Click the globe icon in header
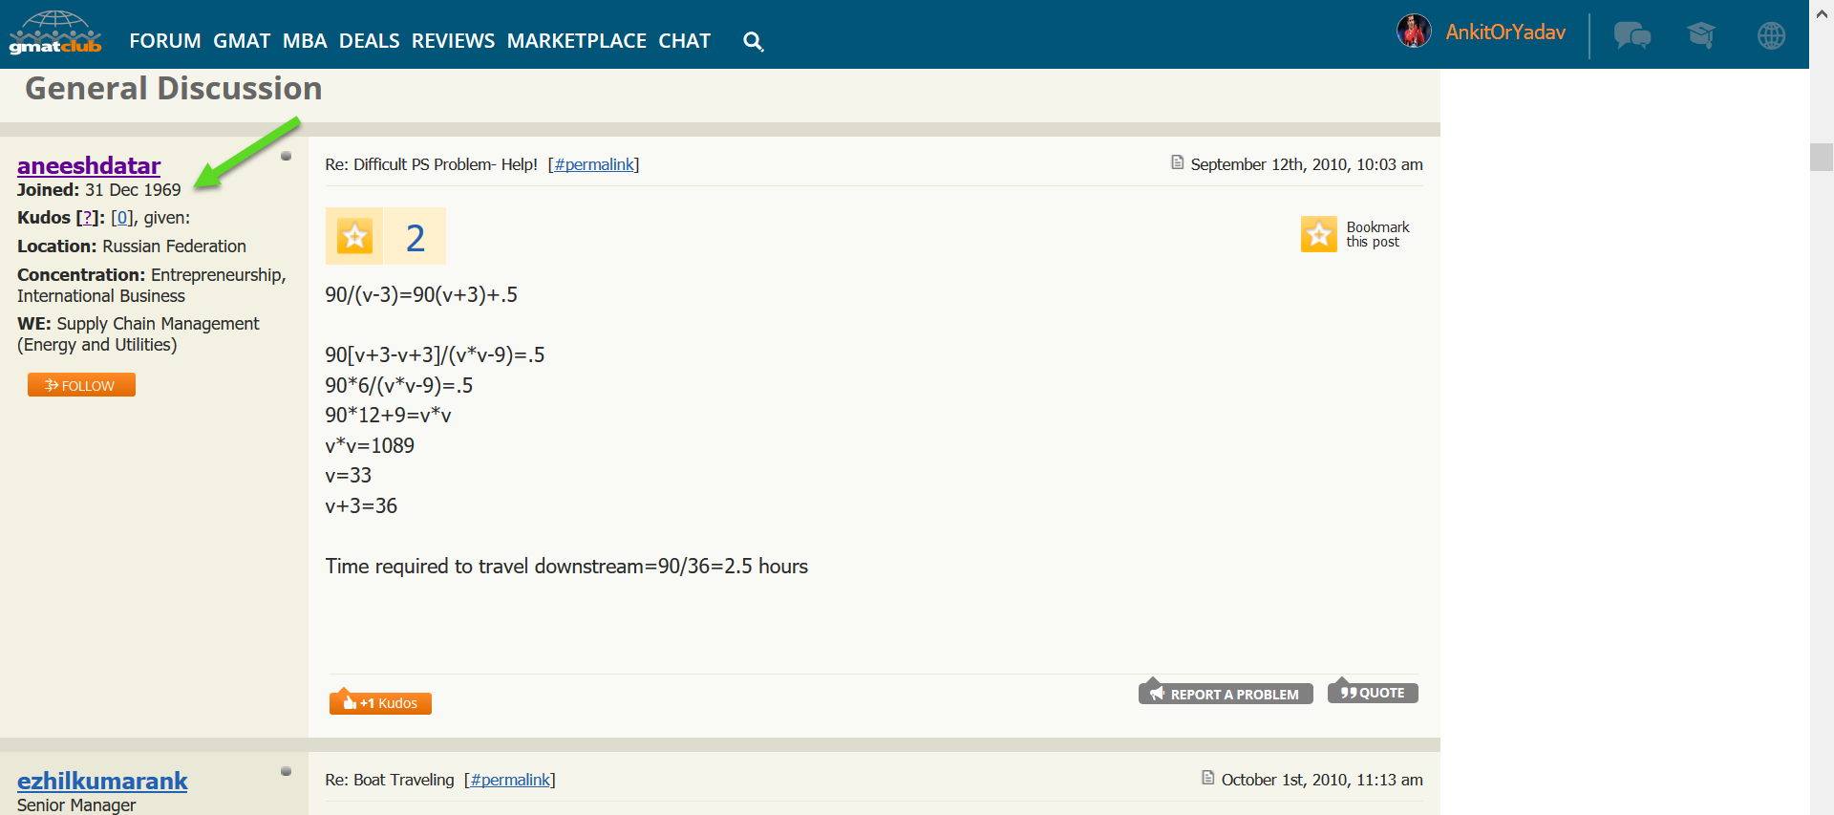The height and width of the screenshot is (815, 1834). (x=1771, y=36)
